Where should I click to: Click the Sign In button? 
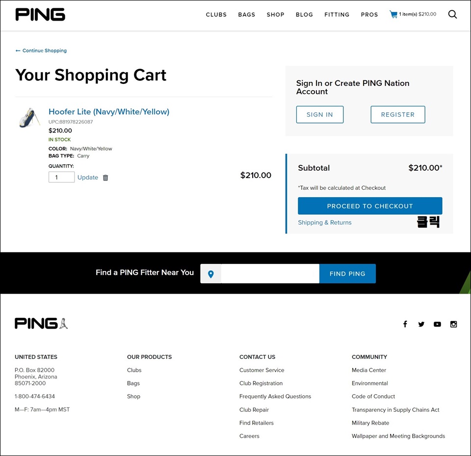click(319, 114)
